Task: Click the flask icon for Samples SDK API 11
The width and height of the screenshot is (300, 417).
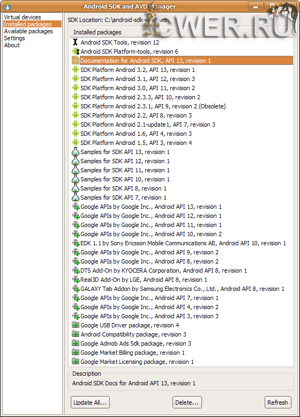Action: pyautogui.click(x=76, y=170)
